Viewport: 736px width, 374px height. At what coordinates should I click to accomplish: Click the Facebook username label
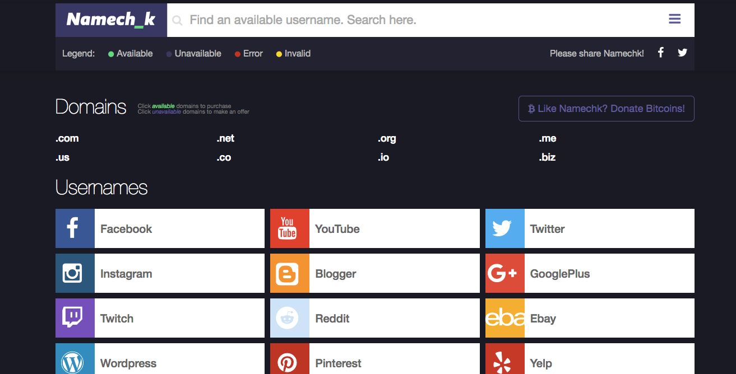coord(126,228)
